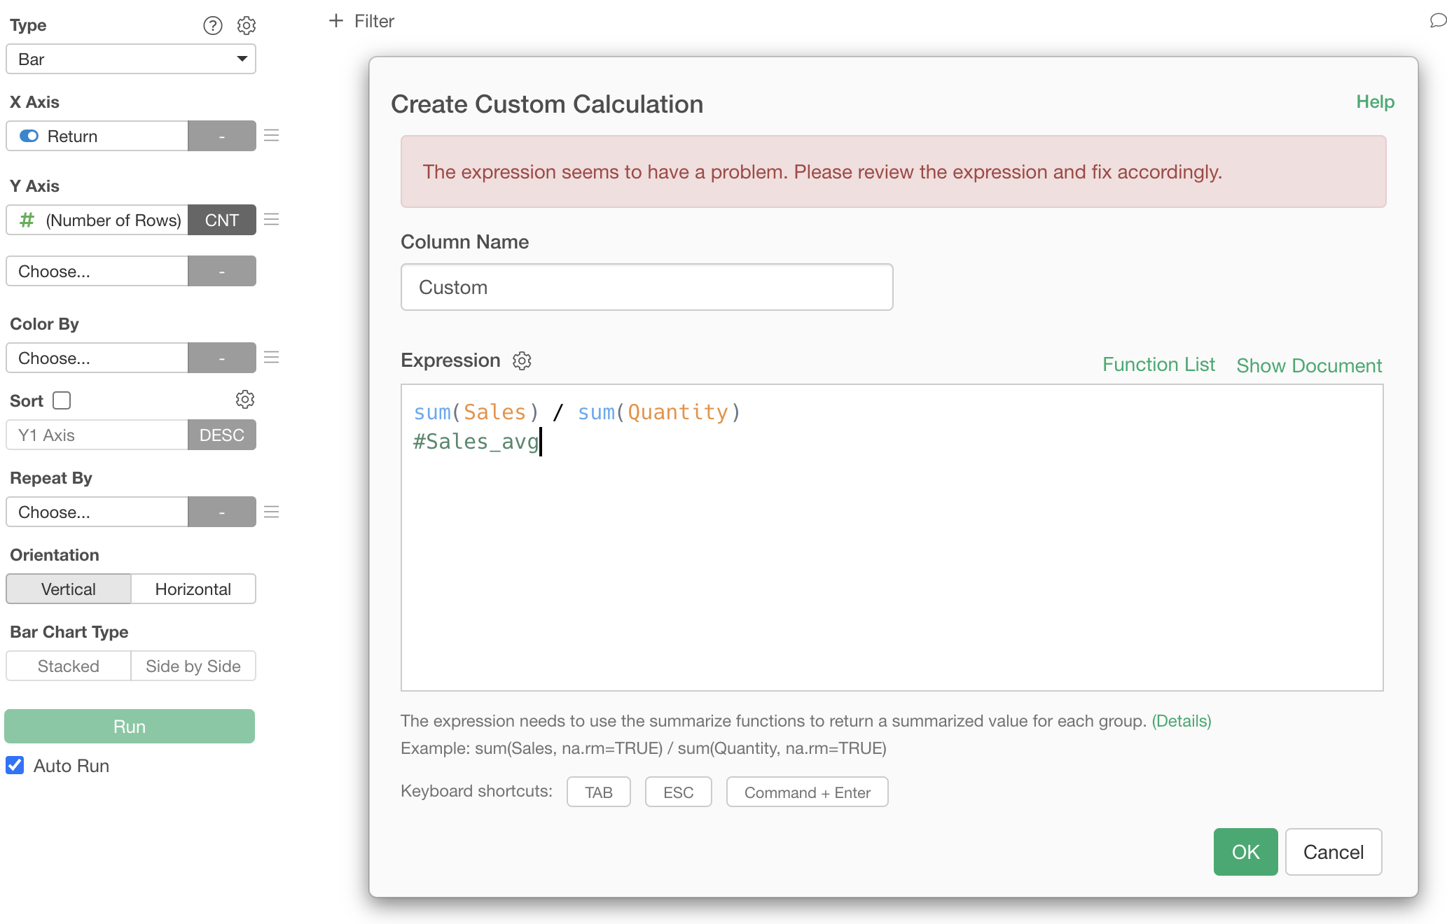Open Repeat By hamburger menu

272,512
